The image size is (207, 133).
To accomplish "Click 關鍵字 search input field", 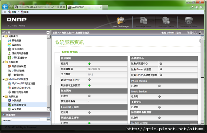I will [26, 120].
